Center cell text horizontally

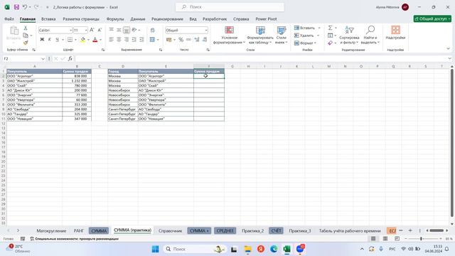119,40
